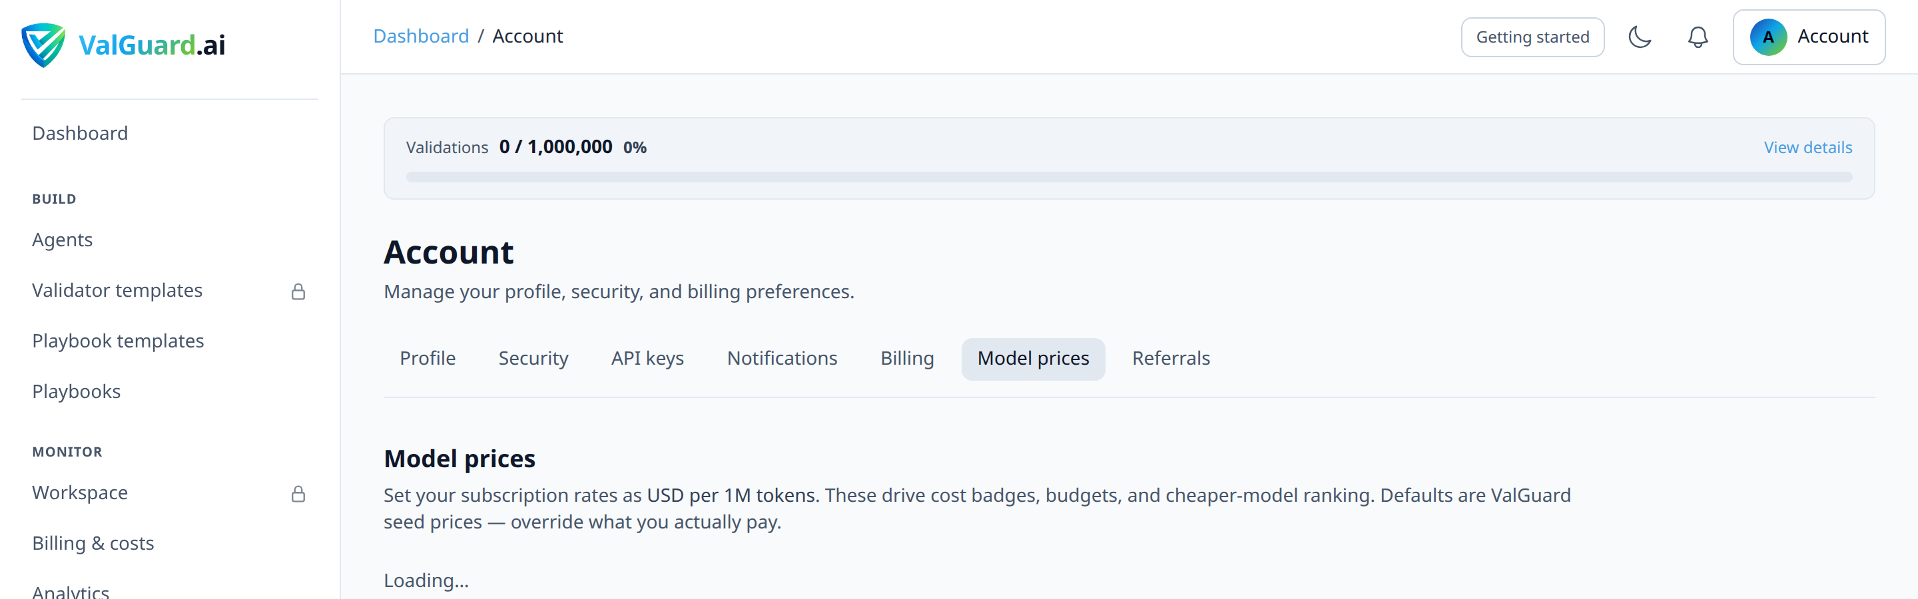
Task: Click the MONITOR section label
Action: tap(67, 452)
